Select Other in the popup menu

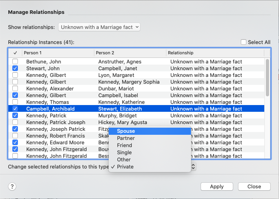[x=124, y=160]
